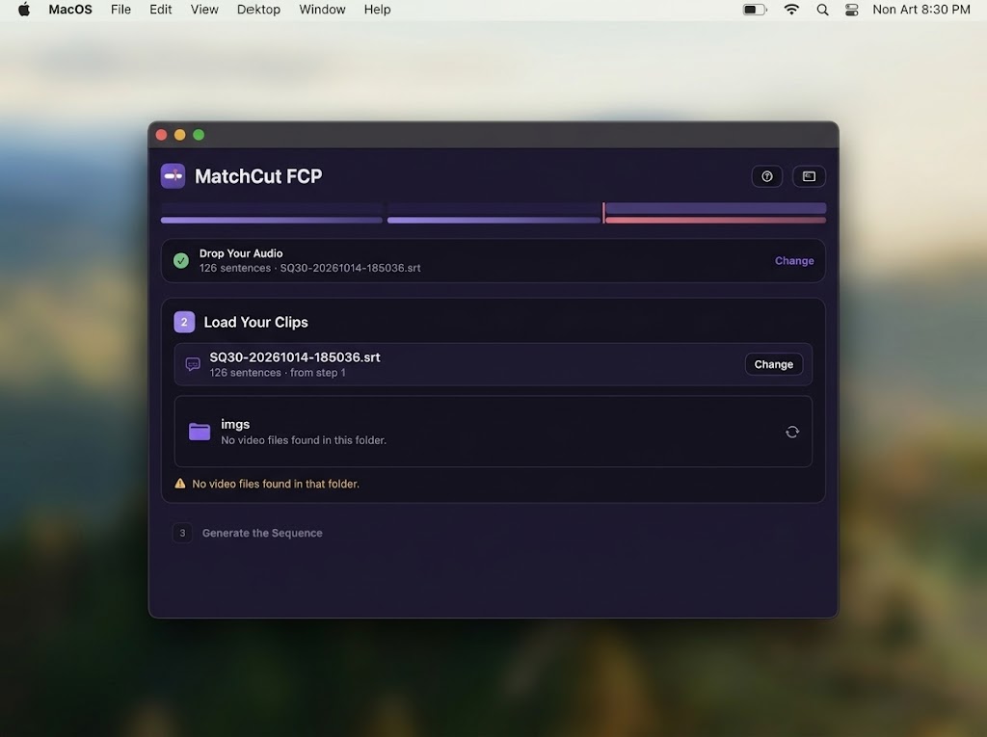Click the 'No video files found in that folder.' warning
987x737 pixels.
(276, 484)
